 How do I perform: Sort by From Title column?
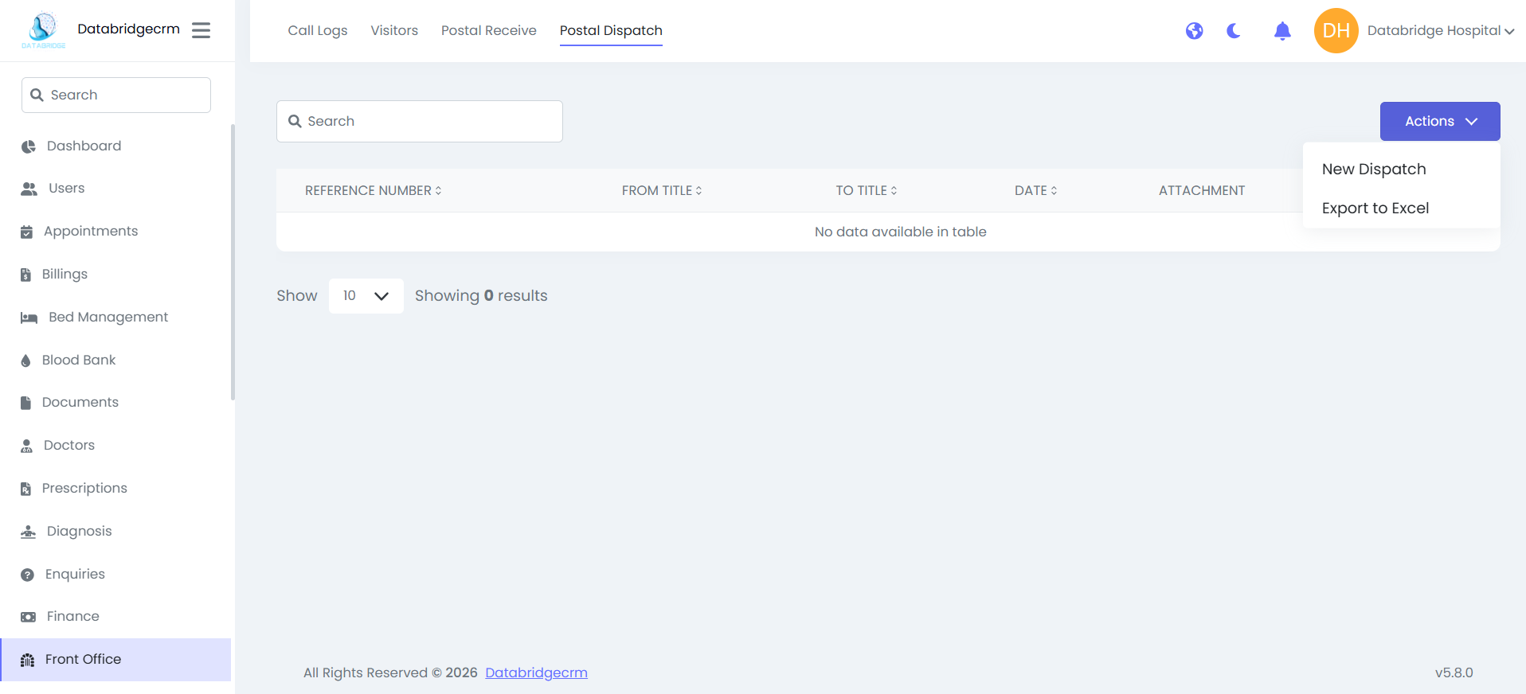(x=662, y=191)
